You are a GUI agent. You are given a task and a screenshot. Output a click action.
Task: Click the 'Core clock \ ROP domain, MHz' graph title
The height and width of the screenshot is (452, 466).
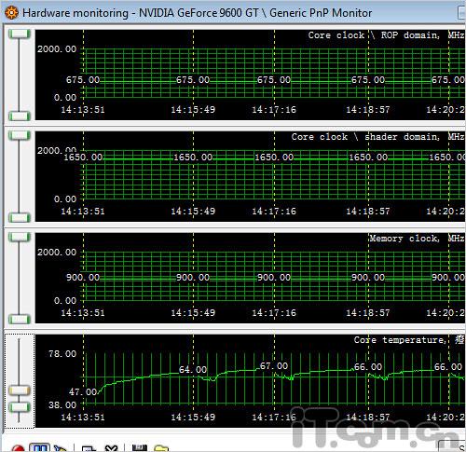386,35
